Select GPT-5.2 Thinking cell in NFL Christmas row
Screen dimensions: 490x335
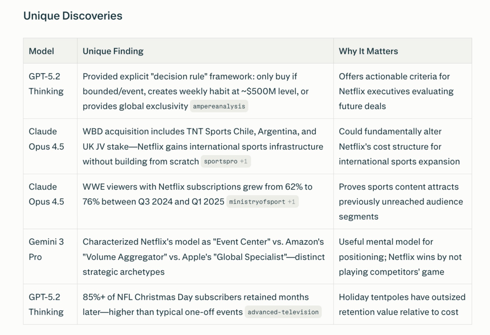point(46,304)
